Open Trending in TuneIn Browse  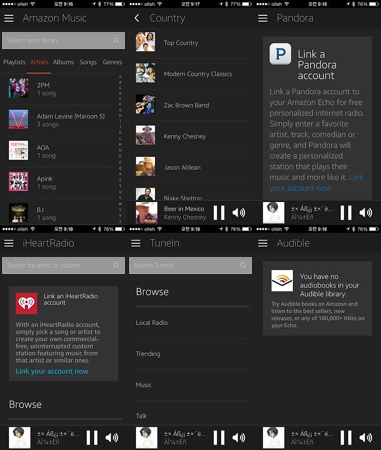[x=192, y=354]
